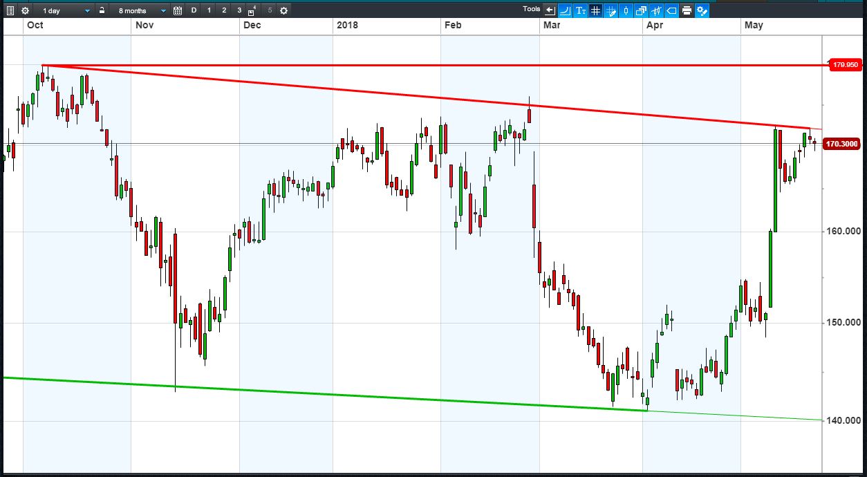Screen dimensions: 867x477
Task: Click the Dec date axis label
Action: click(252, 26)
